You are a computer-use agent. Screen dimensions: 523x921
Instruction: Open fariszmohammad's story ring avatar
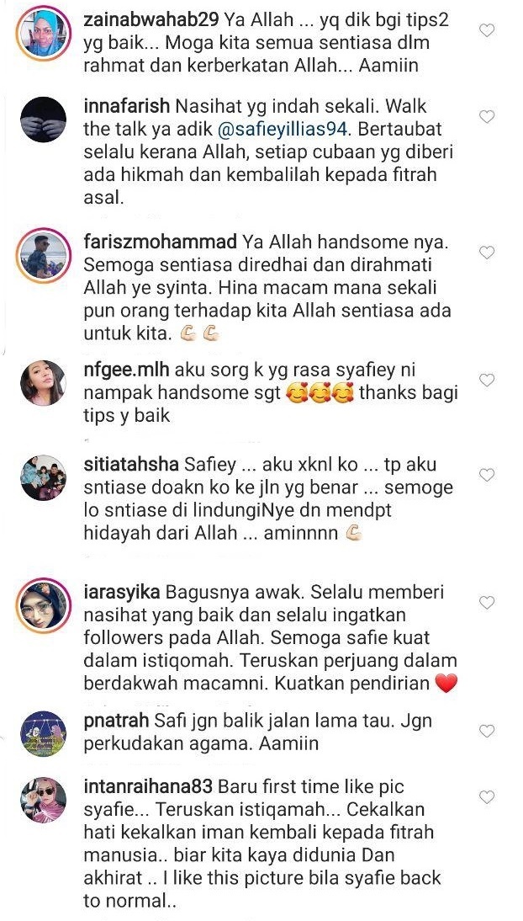coord(44,256)
